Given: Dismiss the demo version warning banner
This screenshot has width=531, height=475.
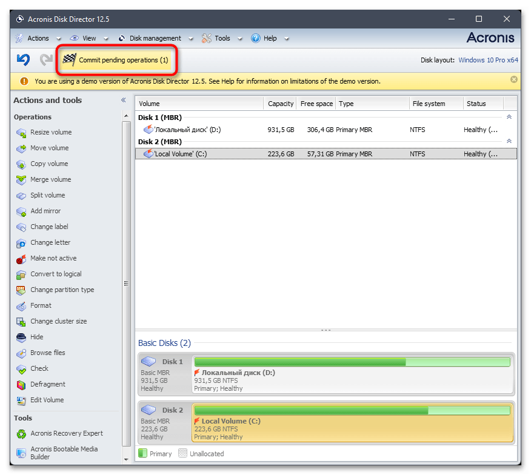Looking at the screenshot, I should tap(513, 80).
